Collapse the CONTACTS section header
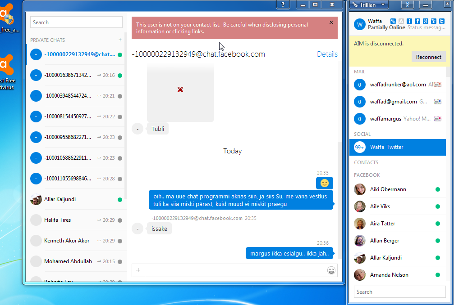The image size is (454, 305). pos(366,162)
